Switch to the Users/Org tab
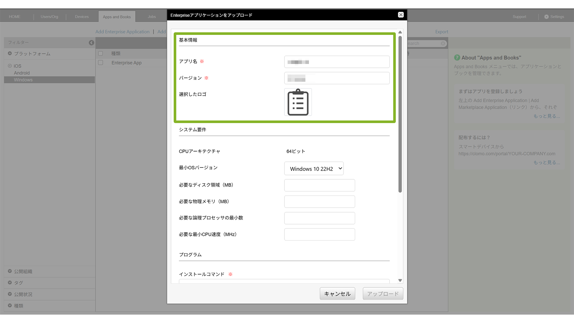Viewport: 574px width, 323px height. click(x=49, y=17)
